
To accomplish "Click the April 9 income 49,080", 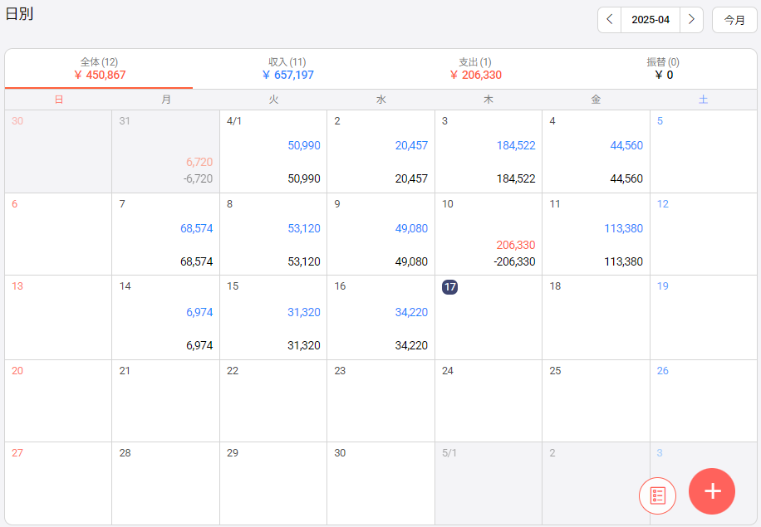I will [x=411, y=228].
